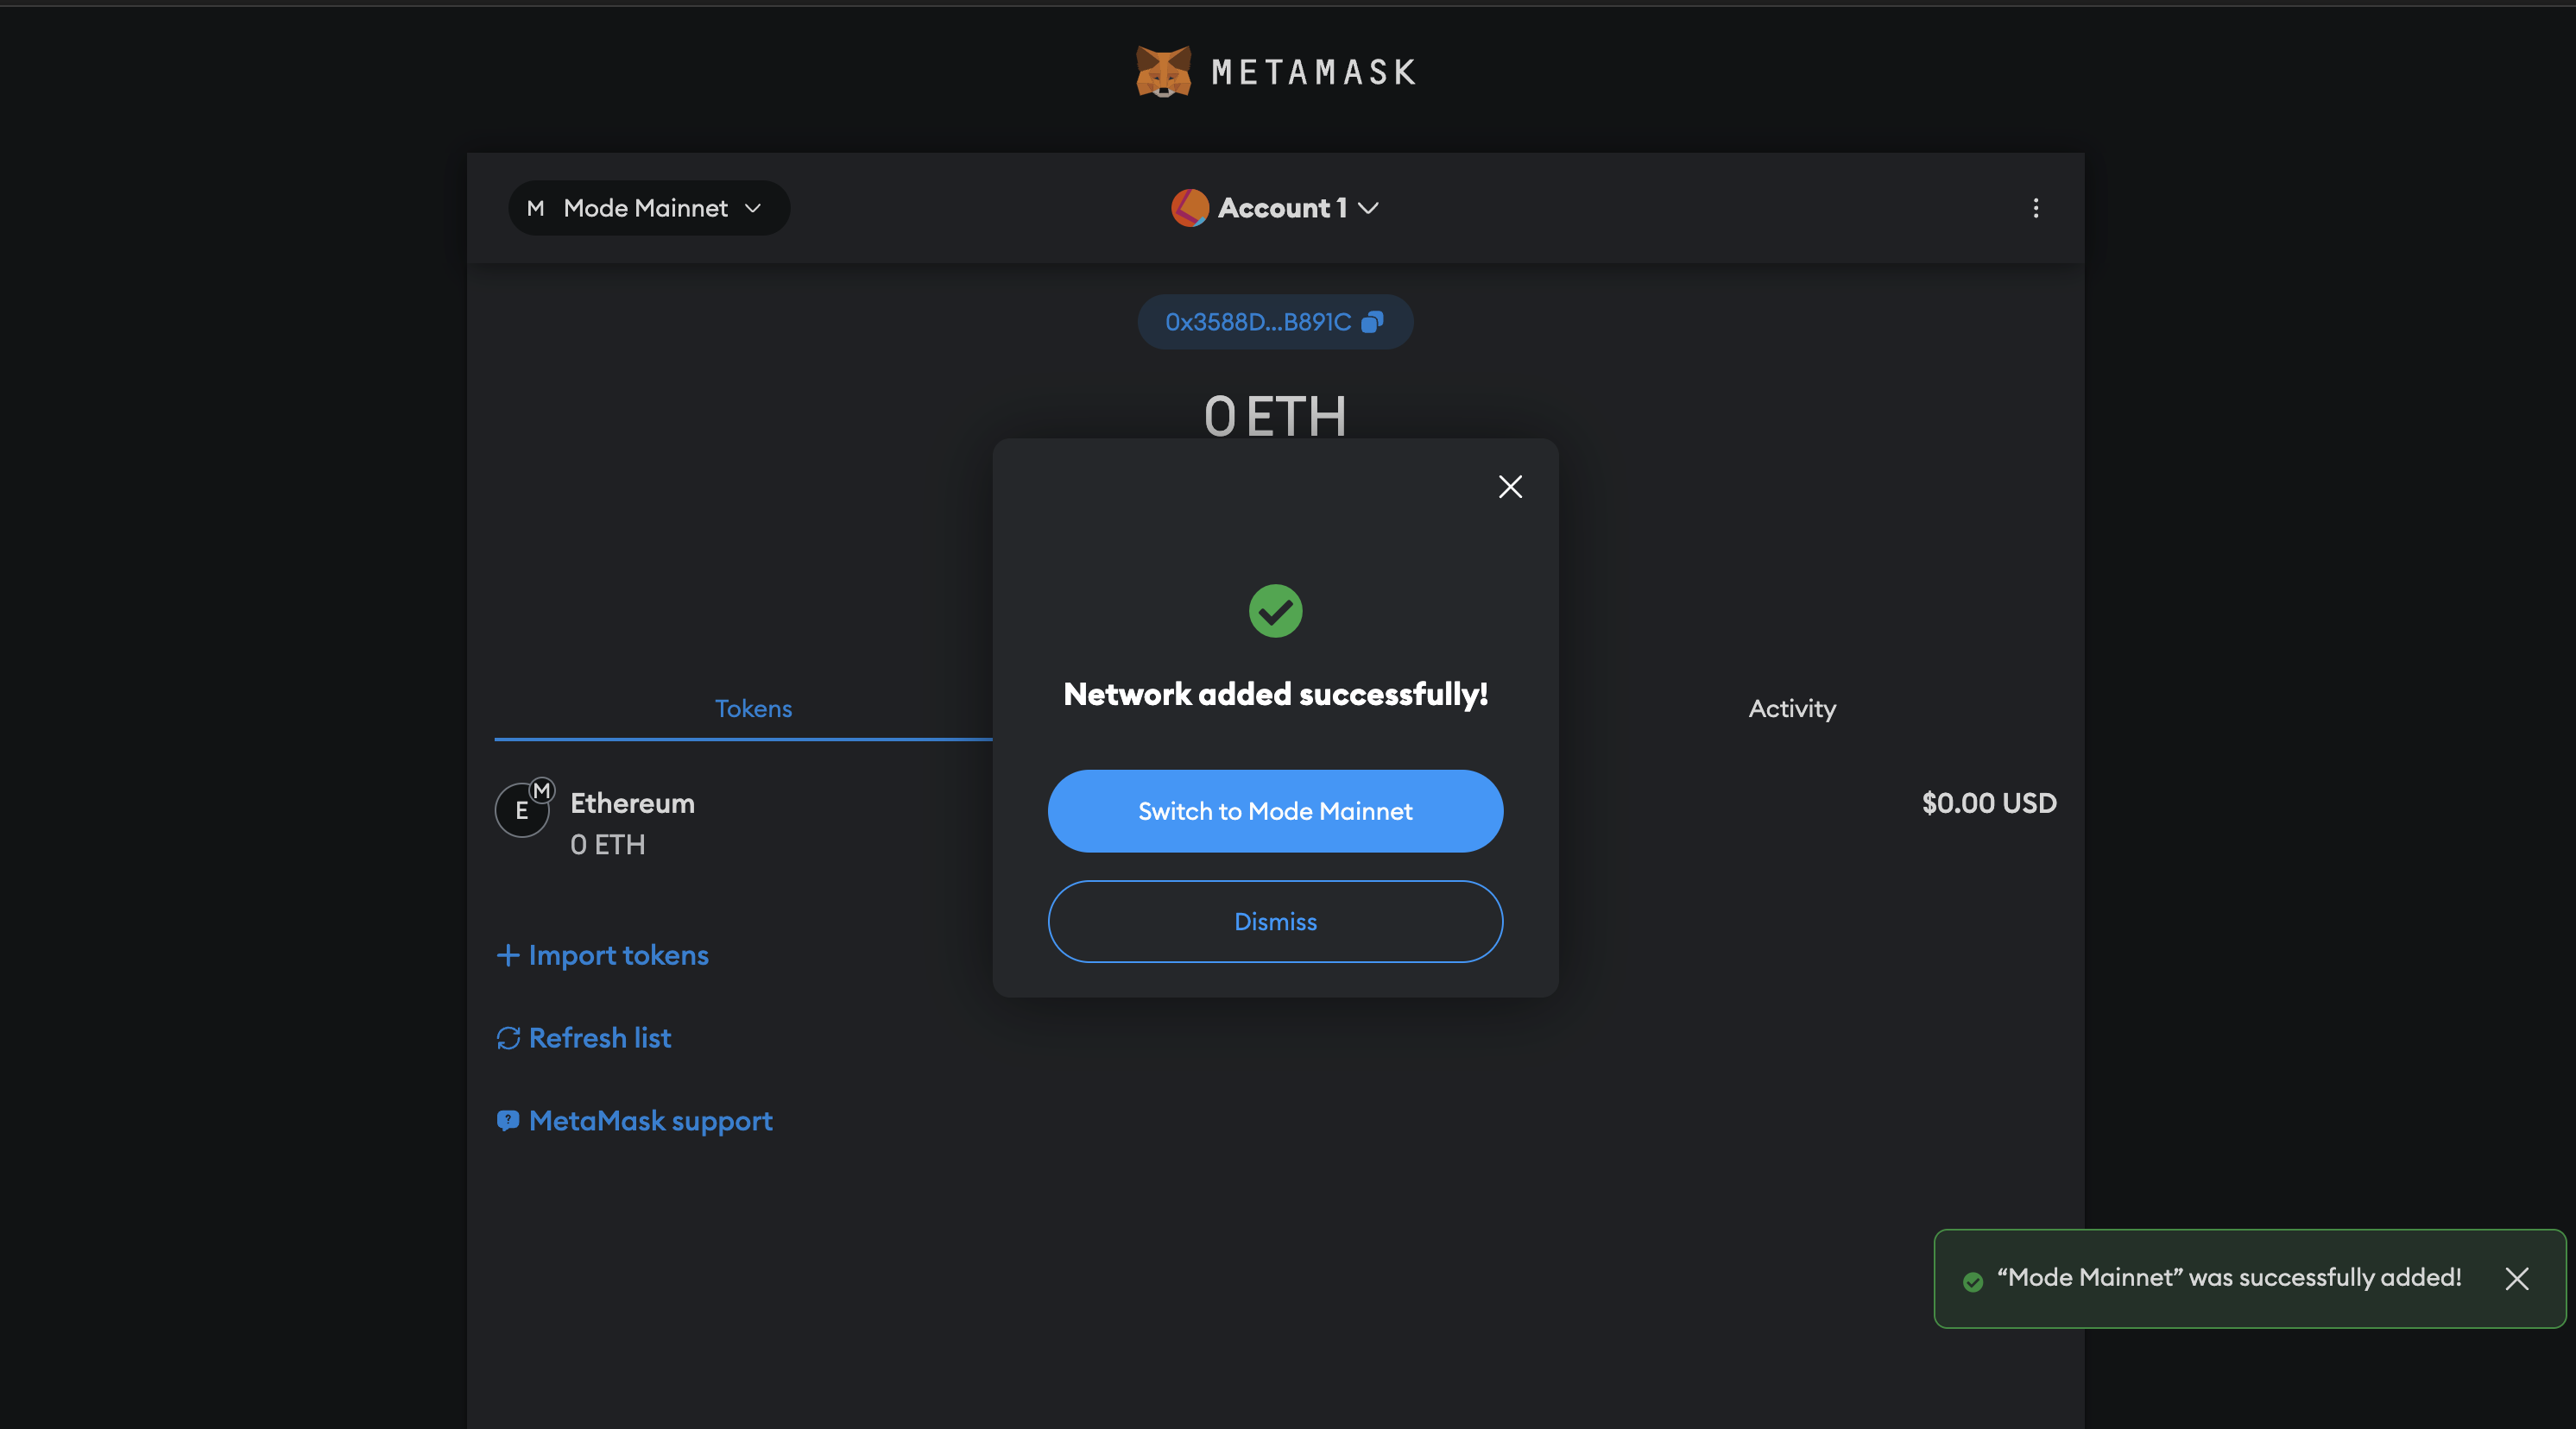
Task: Open the vertical three-dot options menu
Action: tap(2036, 208)
